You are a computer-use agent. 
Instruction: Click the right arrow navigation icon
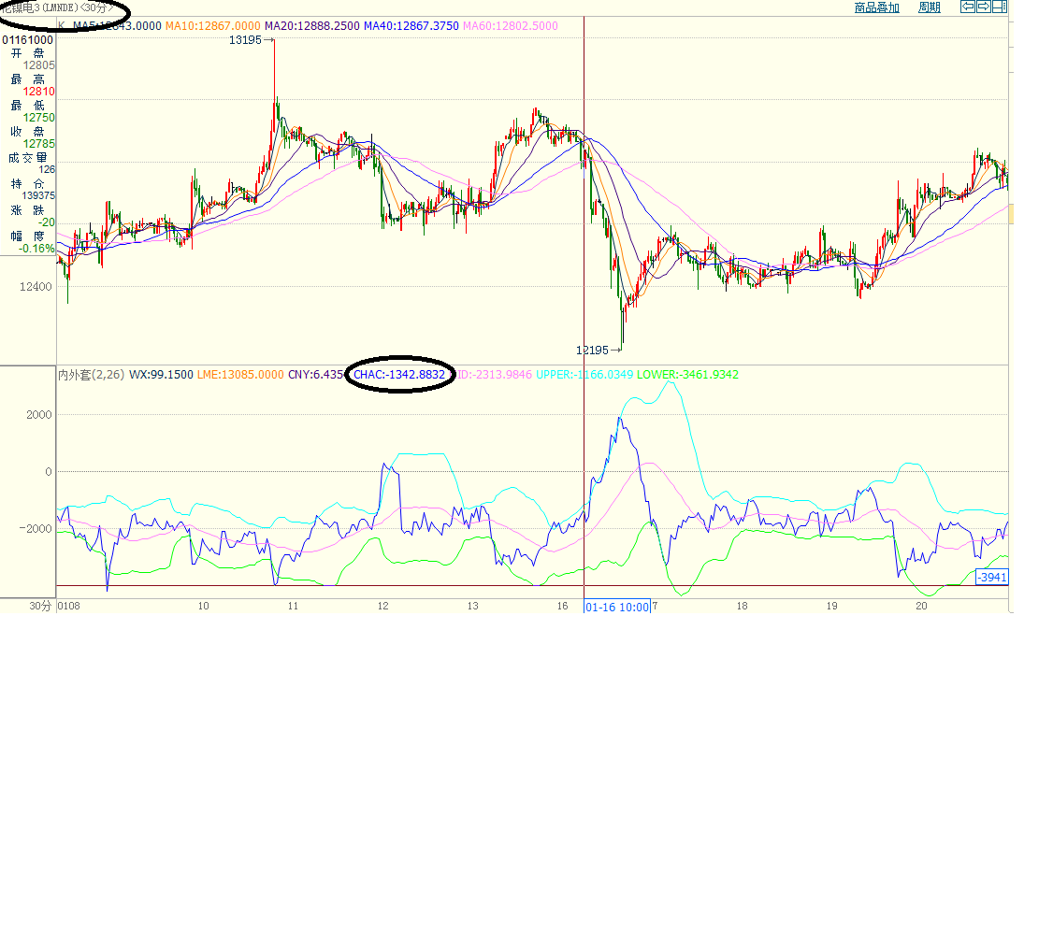click(x=984, y=7)
